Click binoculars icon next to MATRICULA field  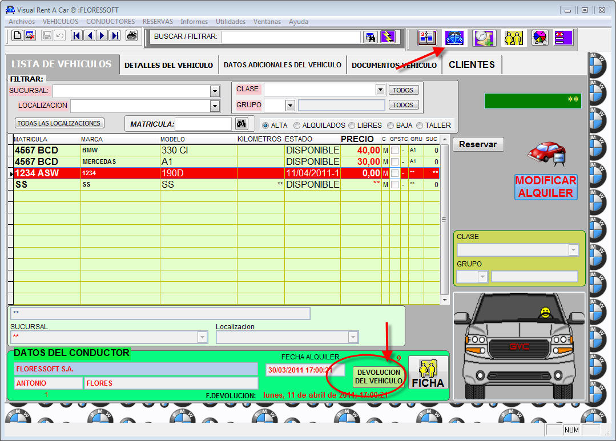[x=241, y=124]
